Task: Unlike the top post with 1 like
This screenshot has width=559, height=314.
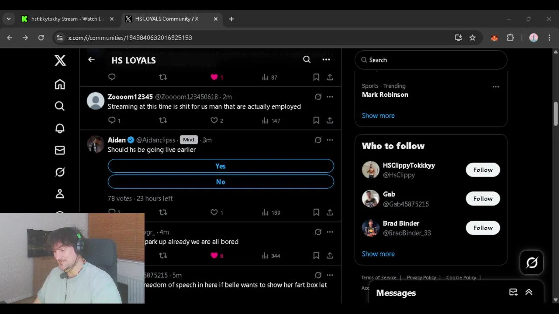Action: (x=214, y=77)
